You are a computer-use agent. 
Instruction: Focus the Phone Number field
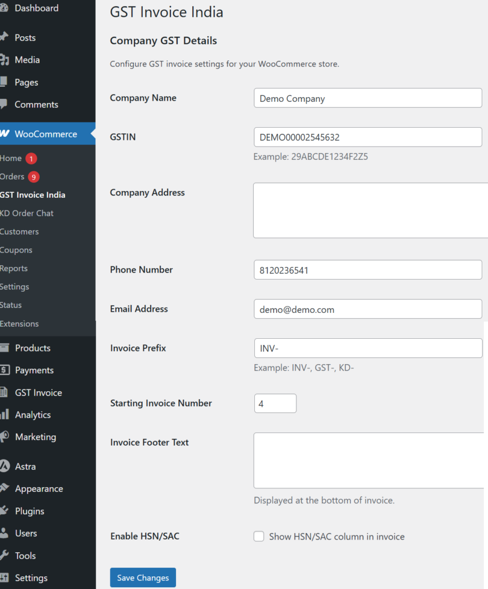point(368,270)
